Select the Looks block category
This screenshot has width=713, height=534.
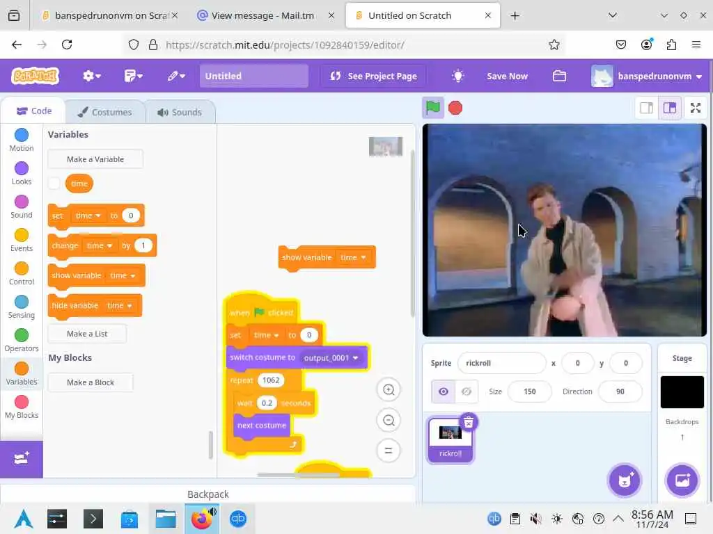tap(22, 173)
